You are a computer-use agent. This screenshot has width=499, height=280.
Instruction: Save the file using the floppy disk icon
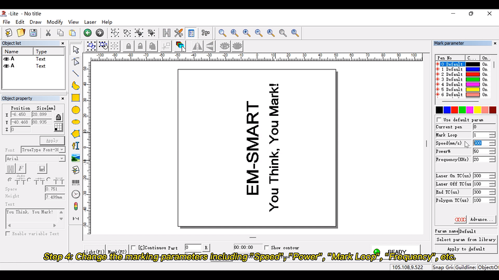(x=33, y=33)
